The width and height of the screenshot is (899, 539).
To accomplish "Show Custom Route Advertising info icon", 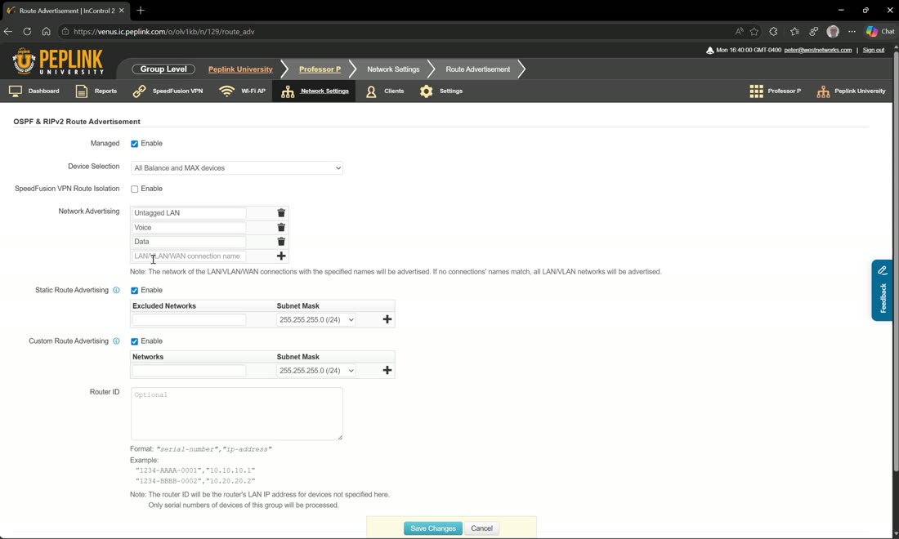I will [x=116, y=341].
